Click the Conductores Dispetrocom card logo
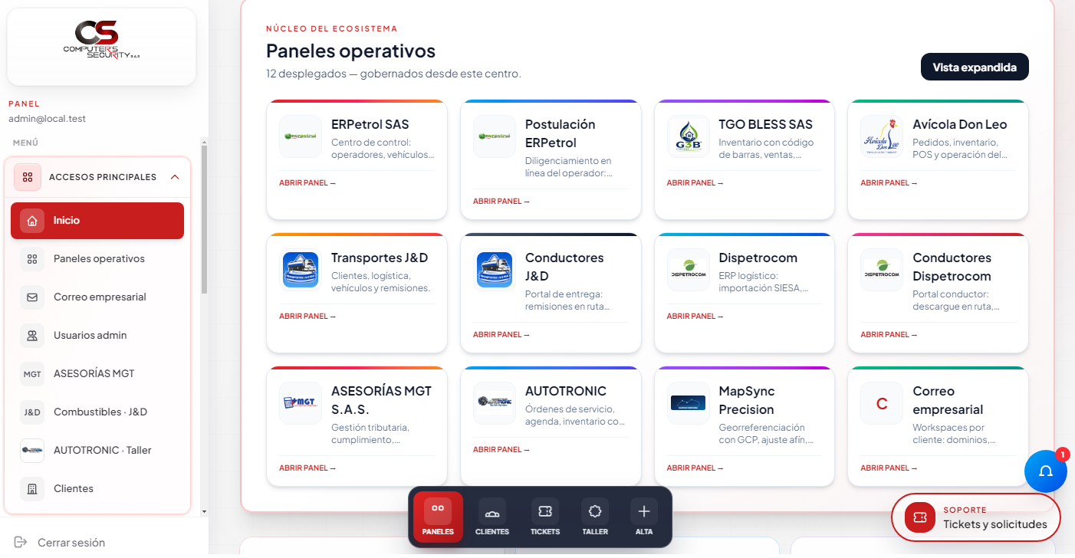The width and height of the screenshot is (1075, 558). (x=882, y=270)
